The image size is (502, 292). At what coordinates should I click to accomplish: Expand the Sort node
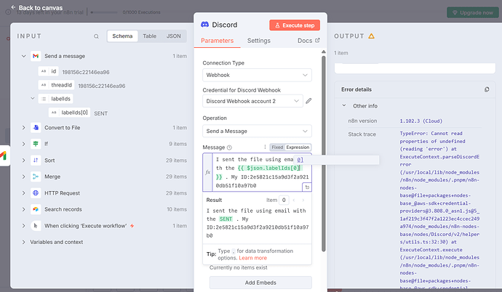(x=24, y=160)
